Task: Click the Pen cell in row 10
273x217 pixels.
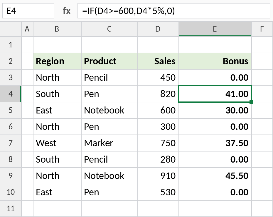Action: [109, 192]
